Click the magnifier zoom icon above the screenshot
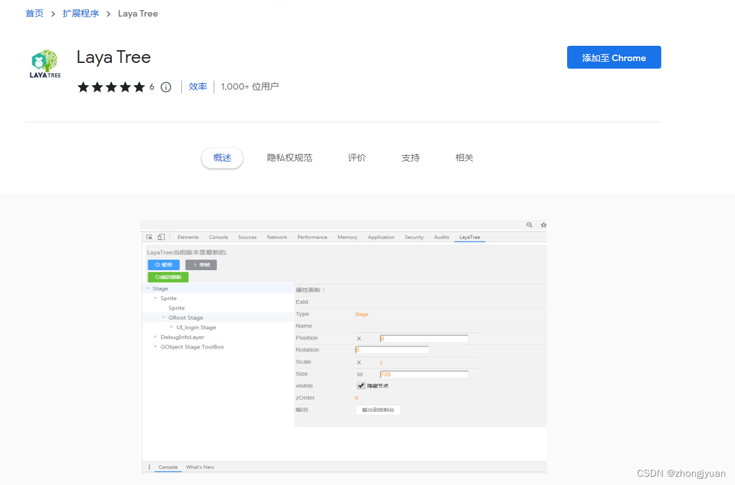This screenshot has width=735, height=485. pyautogui.click(x=529, y=225)
